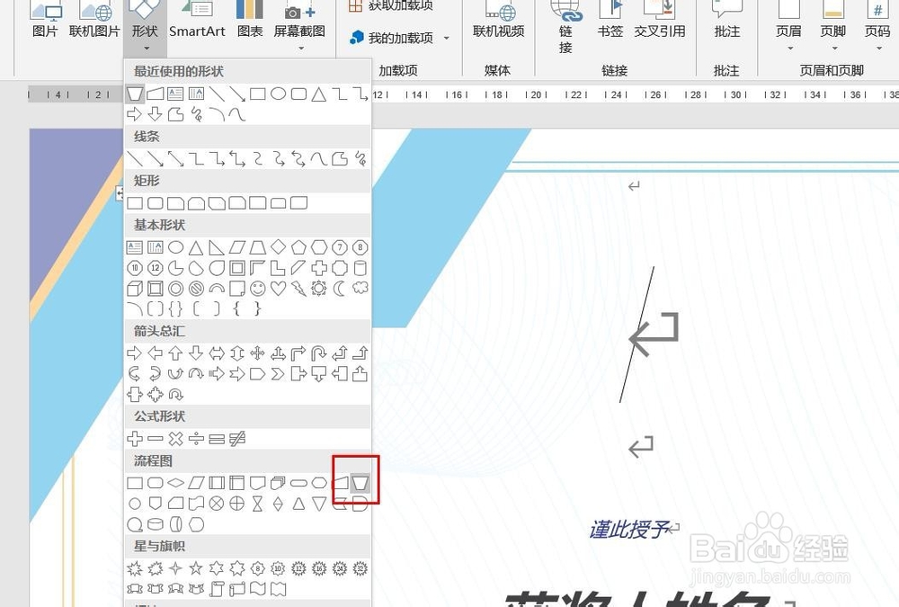Select the octagon shape labeled 8
The image size is (899, 607).
[x=360, y=247]
